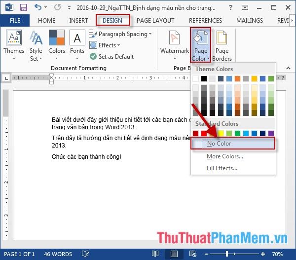Select the DESIGN tab
The image size is (296, 260).
click(x=112, y=20)
